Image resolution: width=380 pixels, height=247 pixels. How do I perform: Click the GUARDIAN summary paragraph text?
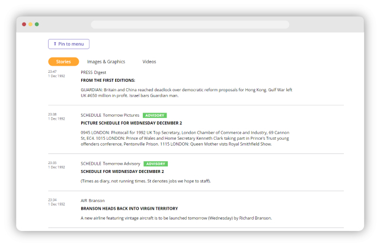click(187, 92)
